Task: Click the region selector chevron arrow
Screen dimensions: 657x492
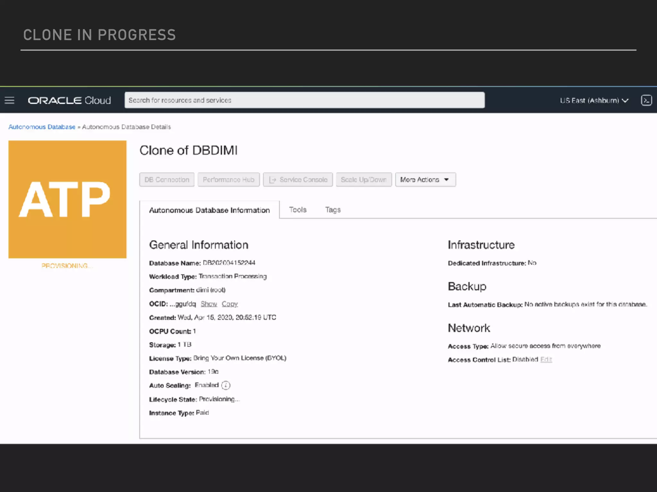Action: 625,101
